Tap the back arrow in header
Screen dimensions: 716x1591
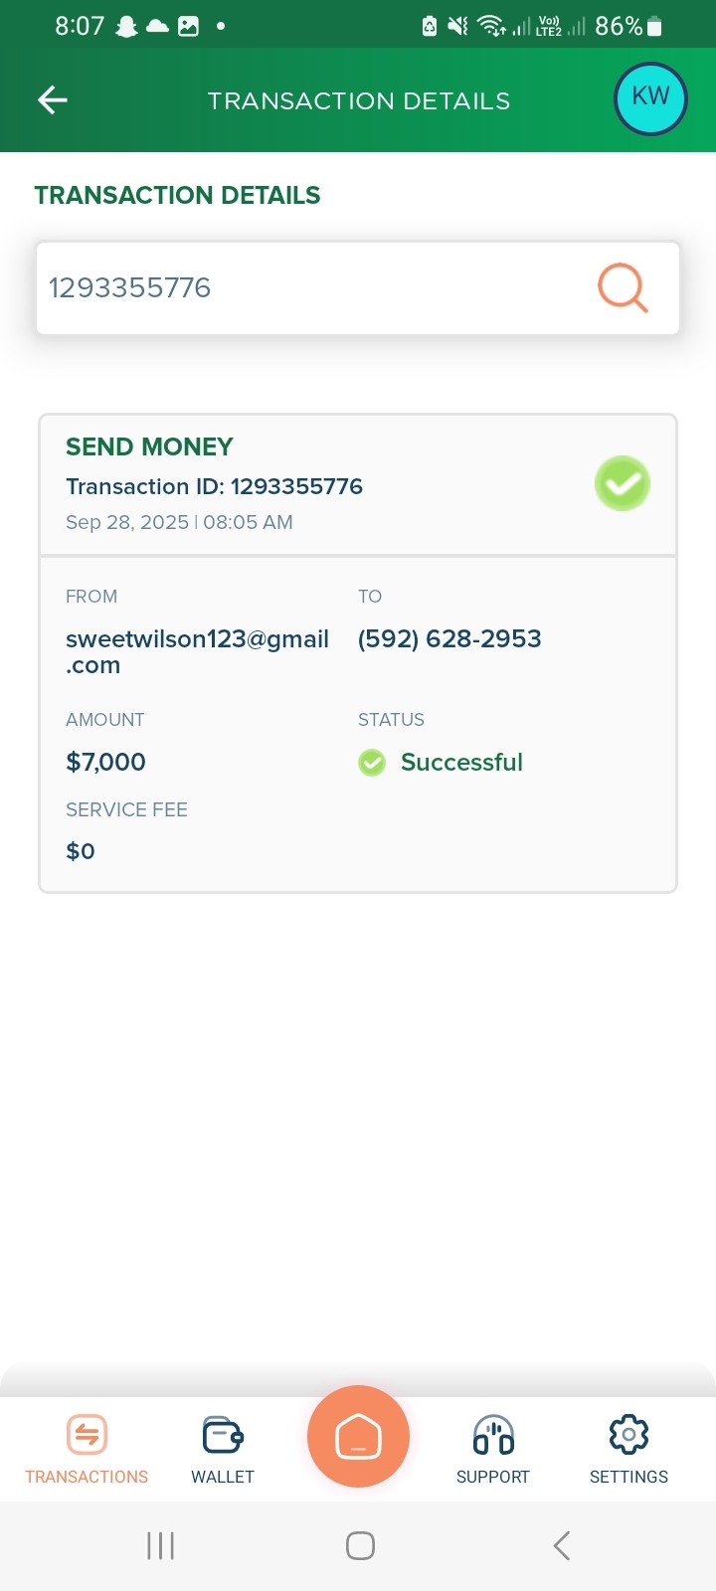53,99
